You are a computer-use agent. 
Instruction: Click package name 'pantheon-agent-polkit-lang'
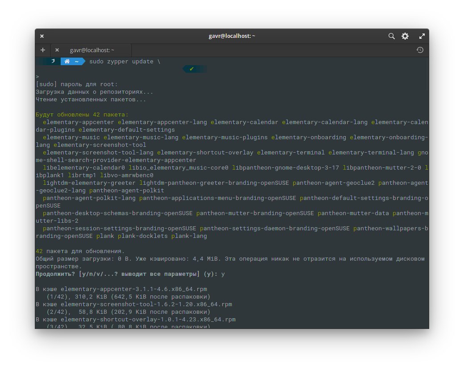coord(89,198)
